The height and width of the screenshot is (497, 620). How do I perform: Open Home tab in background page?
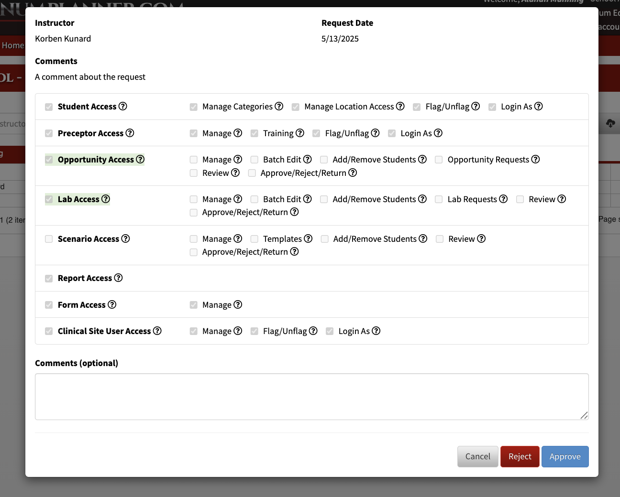(13, 45)
